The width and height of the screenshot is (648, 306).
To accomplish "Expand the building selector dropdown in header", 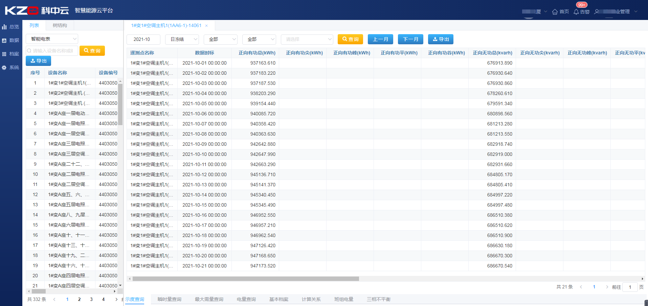I will point(545,11).
